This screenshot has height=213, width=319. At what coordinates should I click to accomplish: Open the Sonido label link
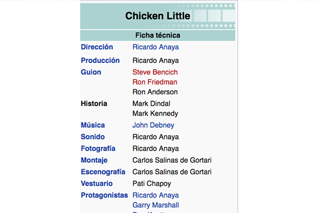pos(93,137)
